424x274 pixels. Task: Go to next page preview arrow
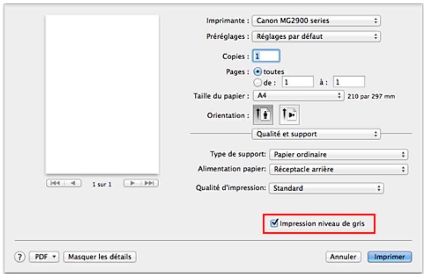point(132,183)
